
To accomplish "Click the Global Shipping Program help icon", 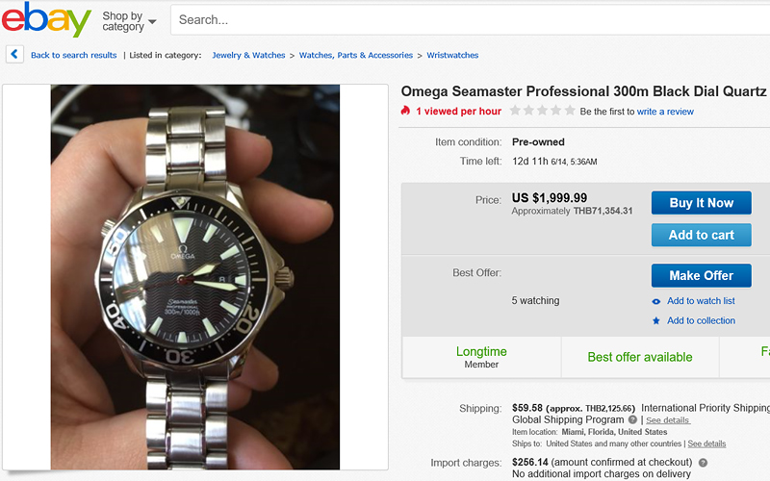I will (x=632, y=419).
